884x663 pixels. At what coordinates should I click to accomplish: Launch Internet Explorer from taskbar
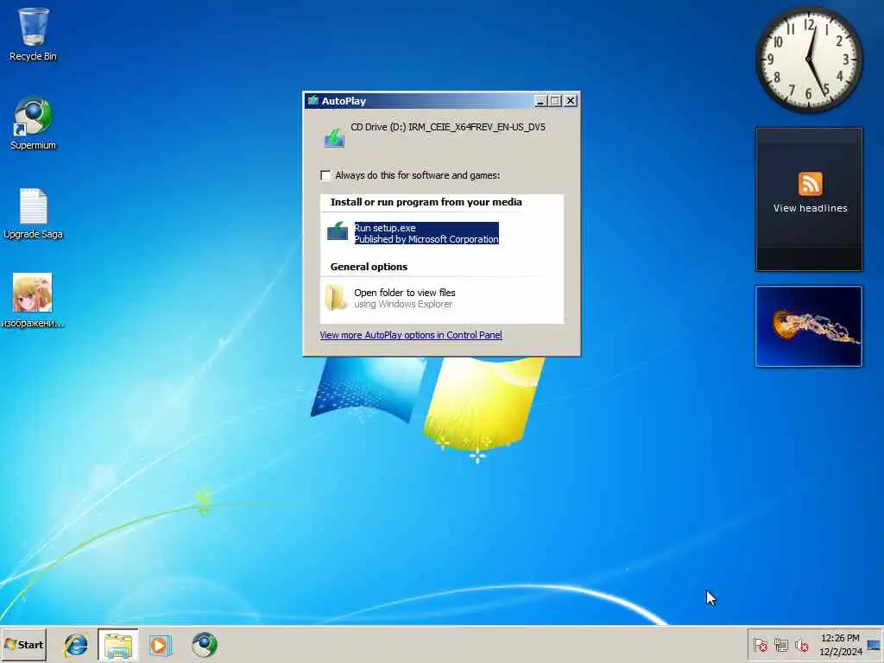(x=76, y=645)
